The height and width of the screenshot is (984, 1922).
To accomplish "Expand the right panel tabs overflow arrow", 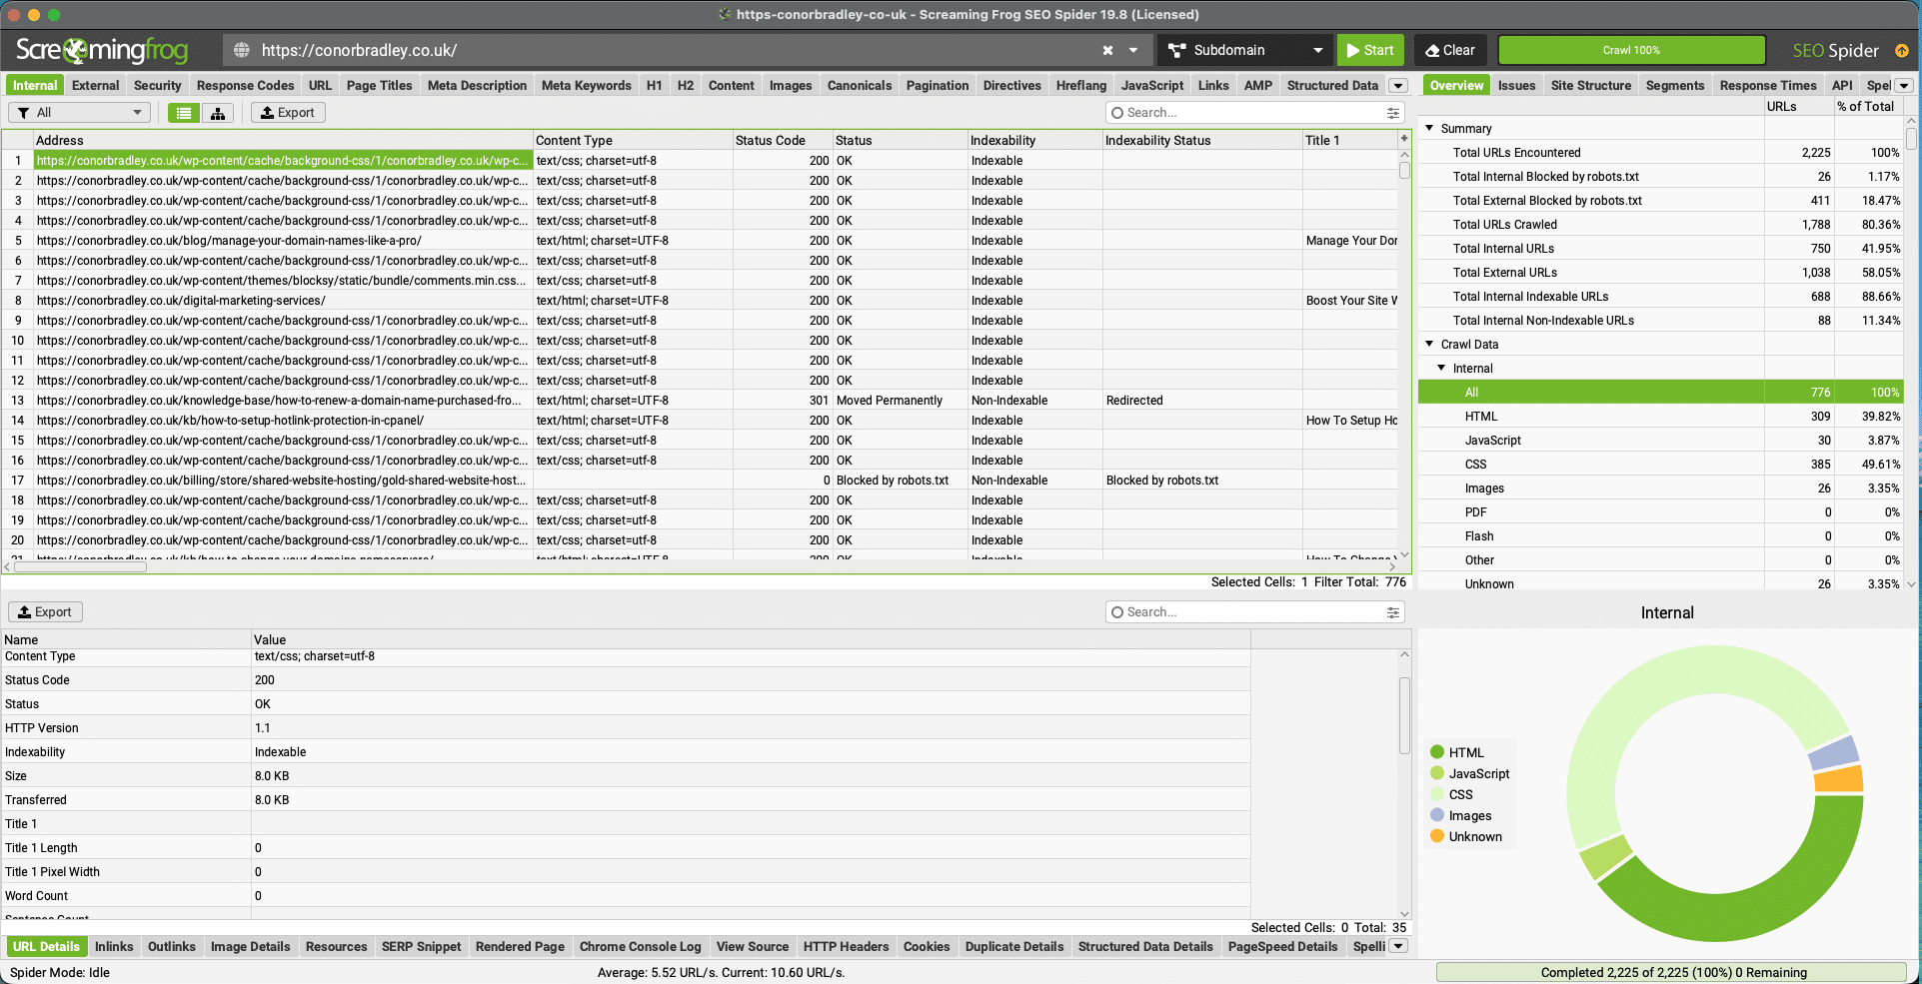I will click(1904, 86).
